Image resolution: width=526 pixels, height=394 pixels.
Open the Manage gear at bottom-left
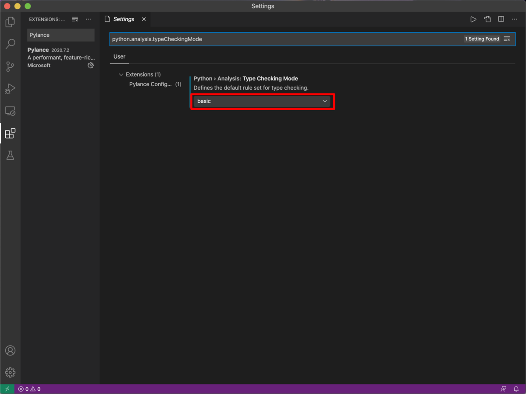click(x=10, y=372)
